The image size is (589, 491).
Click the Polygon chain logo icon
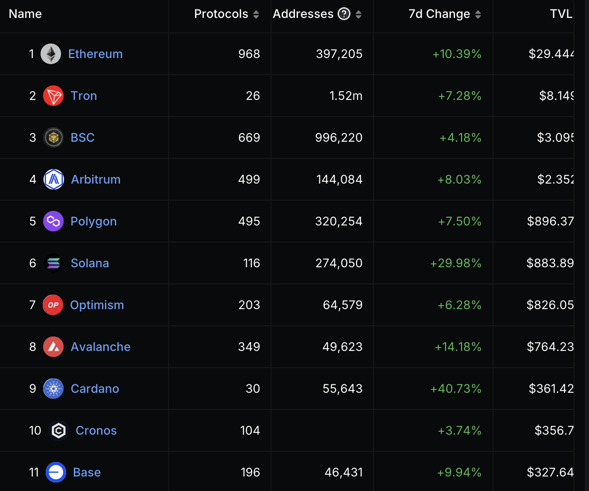[53, 221]
